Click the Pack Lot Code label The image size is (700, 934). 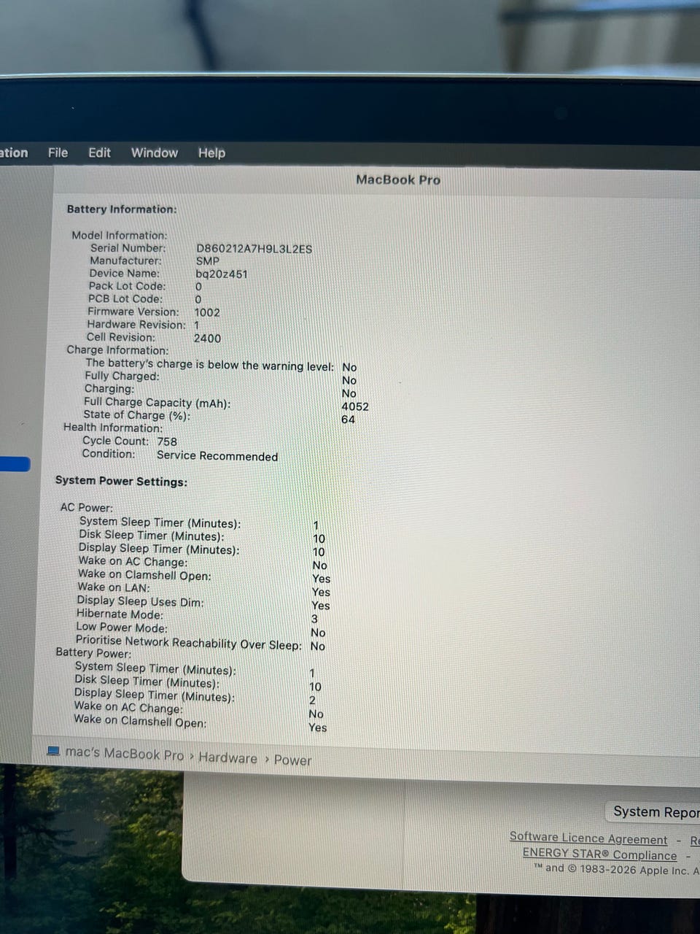tap(127, 286)
